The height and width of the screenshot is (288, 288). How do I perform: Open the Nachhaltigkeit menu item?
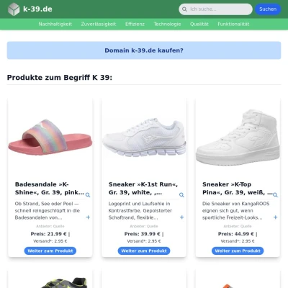55,24
